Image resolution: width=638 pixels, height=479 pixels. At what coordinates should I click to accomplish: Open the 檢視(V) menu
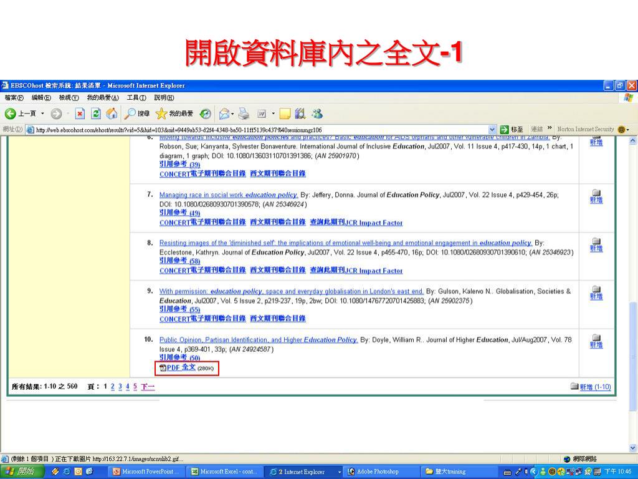pyautogui.click(x=69, y=98)
